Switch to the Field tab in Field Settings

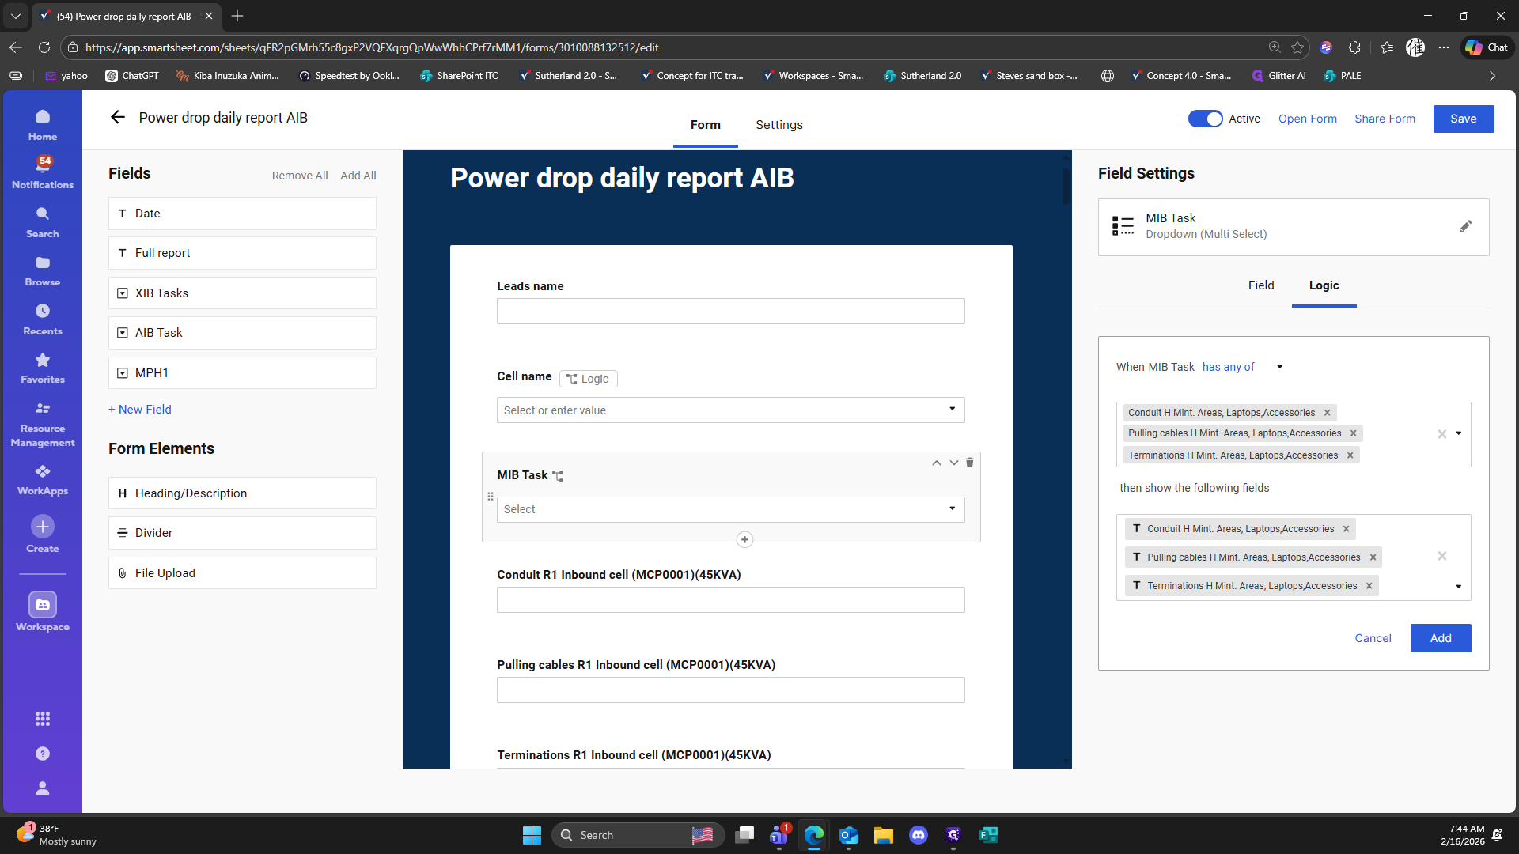(x=1260, y=285)
